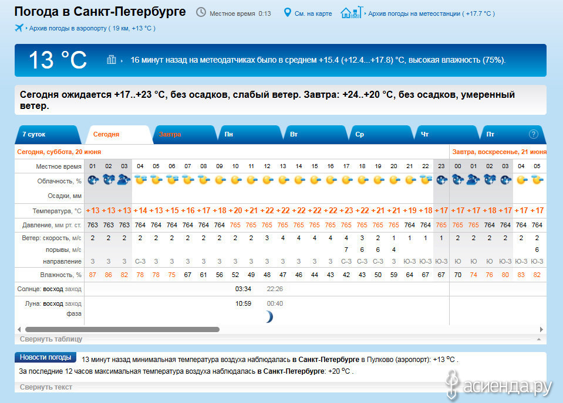This screenshot has width=563, height=403.
Task: Click wind gust value "7"
Action: coord(346,250)
